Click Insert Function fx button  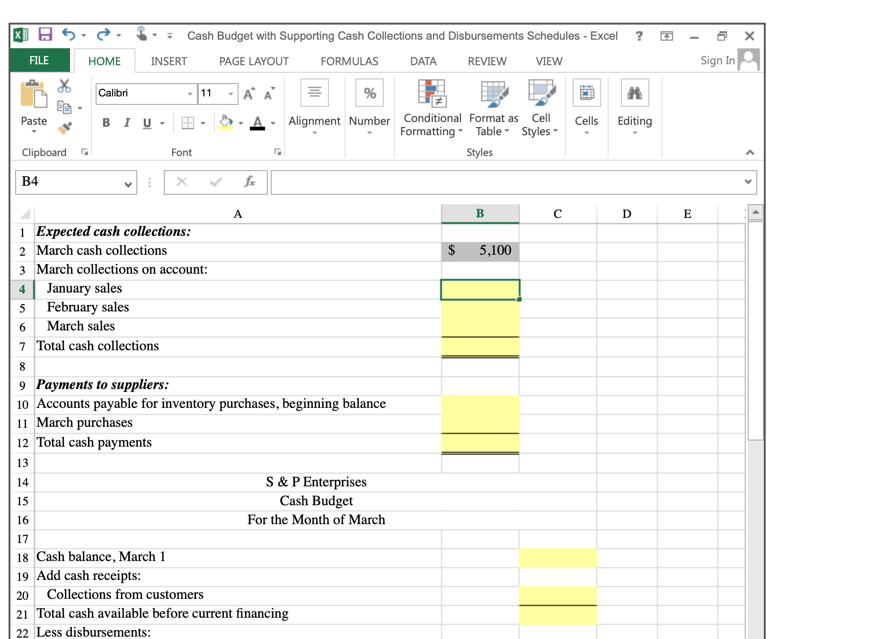tap(249, 182)
